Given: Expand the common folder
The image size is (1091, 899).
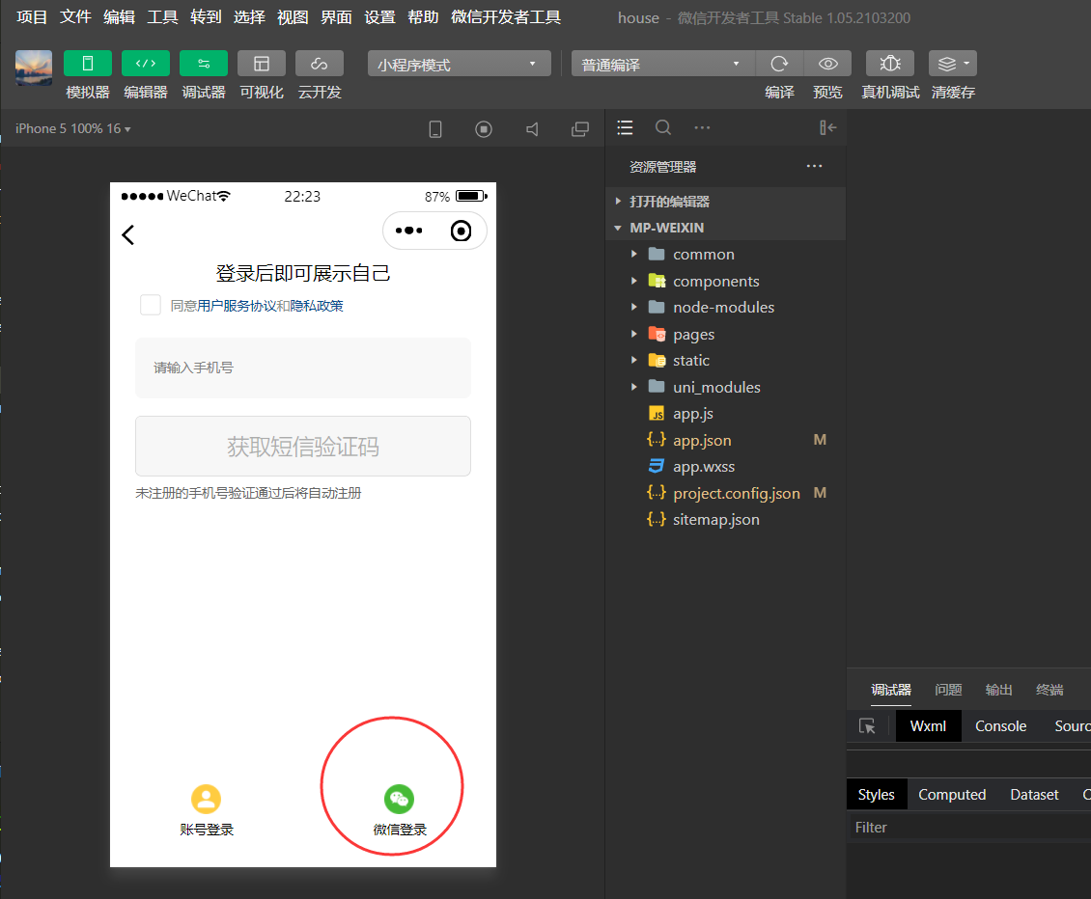Looking at the screenshot, I should click(x=726, y=254).
